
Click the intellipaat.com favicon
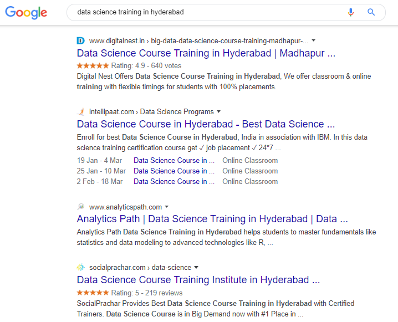(x=81, y=111)
